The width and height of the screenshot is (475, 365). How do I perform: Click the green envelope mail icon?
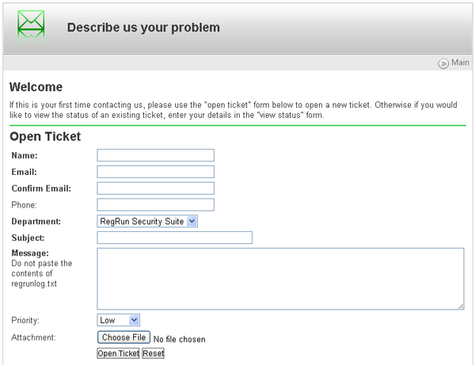[x=32, y=25]
